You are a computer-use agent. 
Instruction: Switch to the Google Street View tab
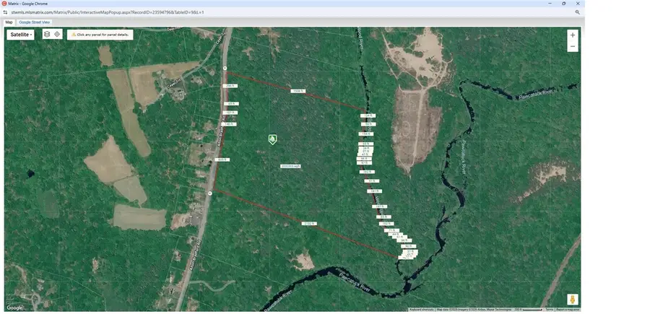coord(35,22)
